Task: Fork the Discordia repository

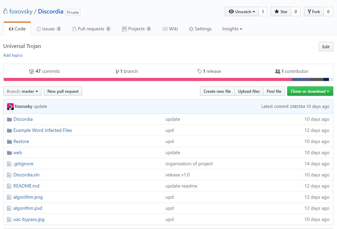Action: point(314,11)
